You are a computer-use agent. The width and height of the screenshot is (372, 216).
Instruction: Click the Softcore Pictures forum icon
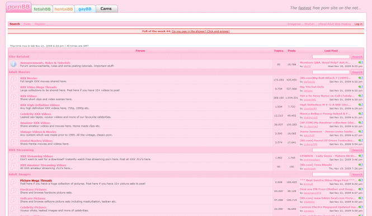click(13, 200)
